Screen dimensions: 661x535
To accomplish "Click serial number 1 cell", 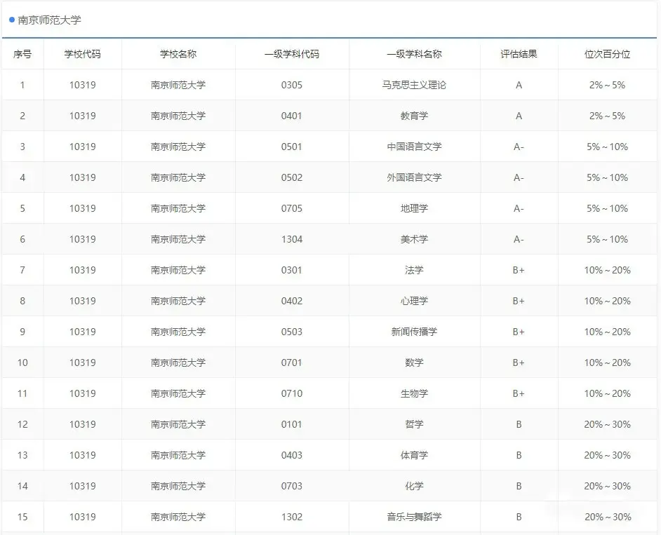I will coord(22,85).
